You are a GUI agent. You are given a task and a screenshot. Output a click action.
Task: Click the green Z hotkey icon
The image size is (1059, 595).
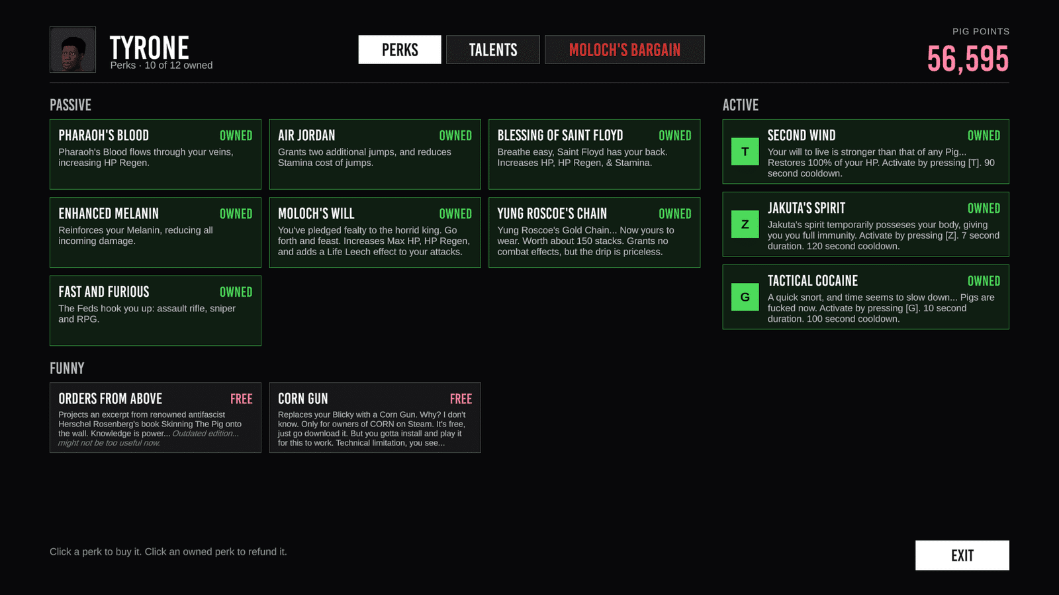click(x=745, y=224)
